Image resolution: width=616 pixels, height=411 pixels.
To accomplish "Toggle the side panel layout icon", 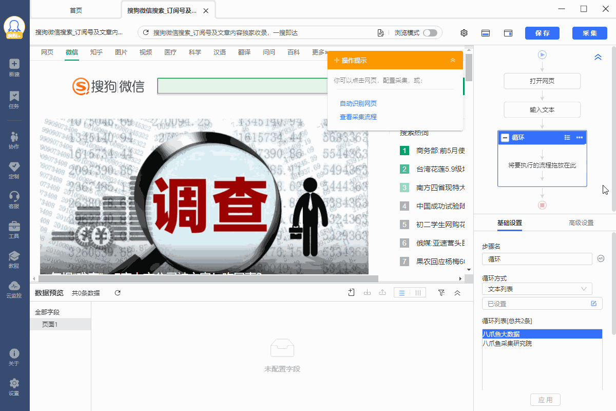I will pyautogui.click(x=508, y=33).
